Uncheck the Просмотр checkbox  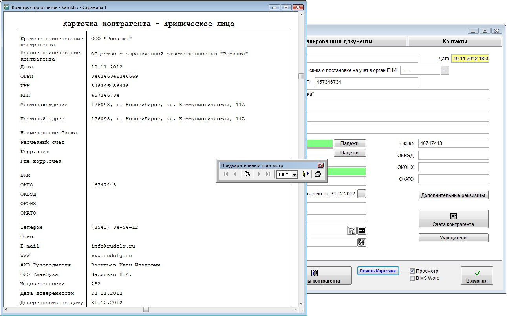(x=412, y=271)
